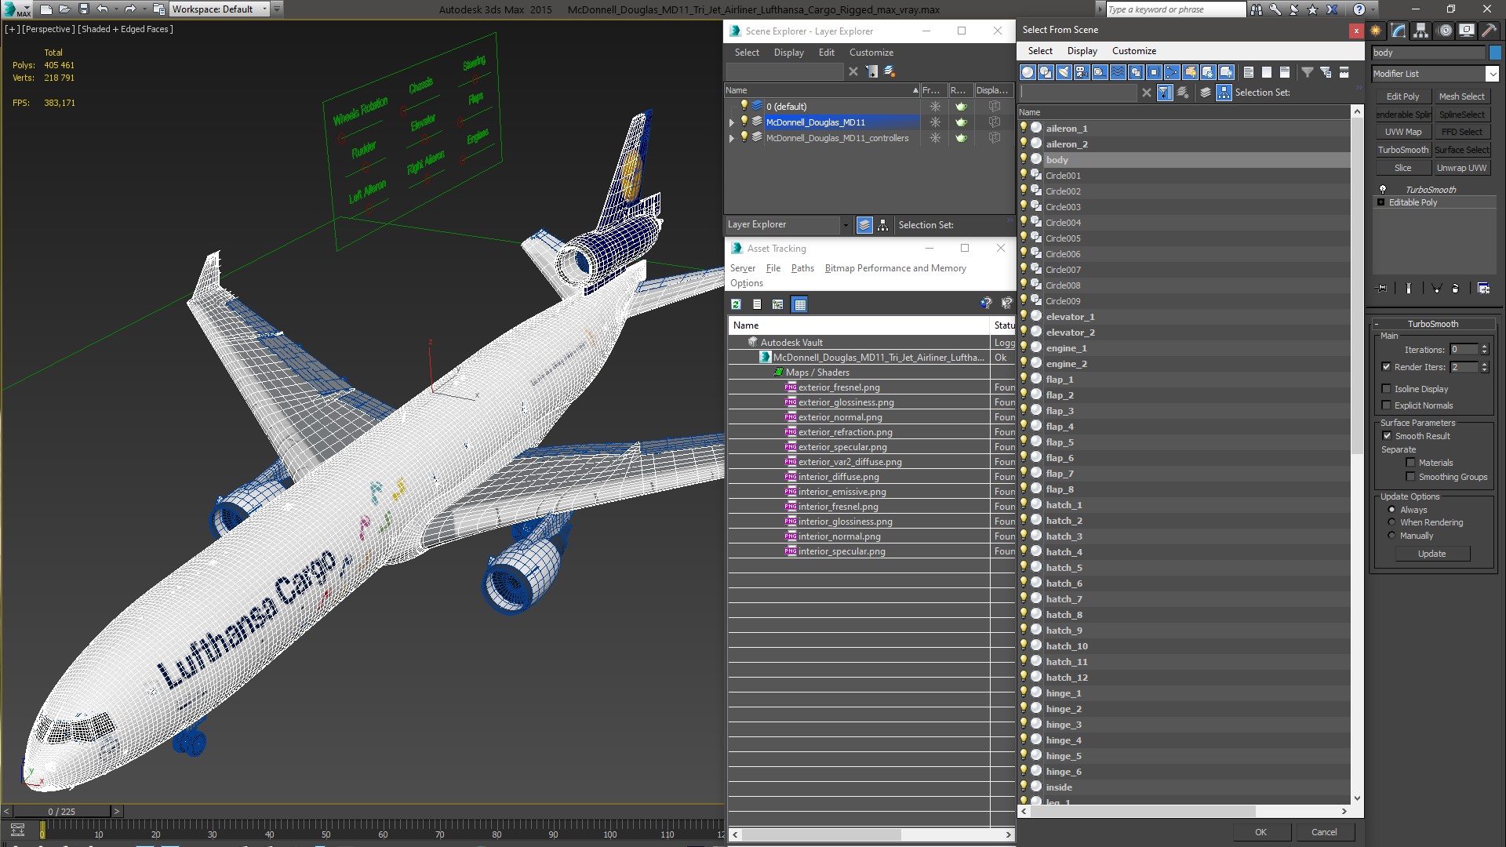Viewport: 1506px width, 847px height.
Task: Enable the Explicit Normals checkbox
Action: tap(1386, 405)
